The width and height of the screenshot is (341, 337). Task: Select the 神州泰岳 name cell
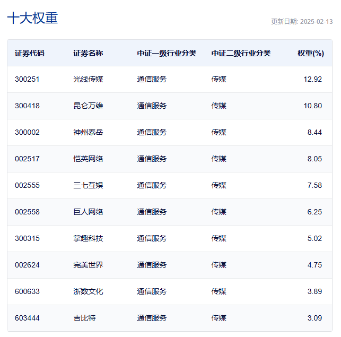[x=88, y=132]
